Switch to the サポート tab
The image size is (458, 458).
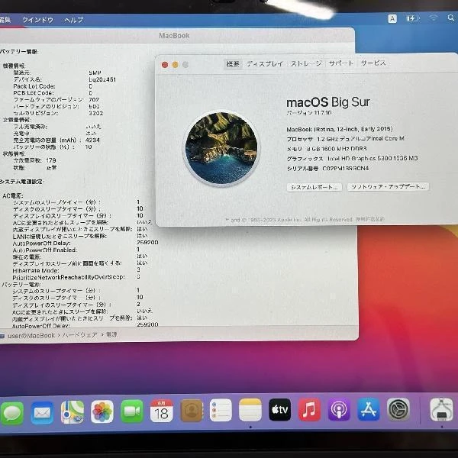pyautogui.click(x=341, y=63)
